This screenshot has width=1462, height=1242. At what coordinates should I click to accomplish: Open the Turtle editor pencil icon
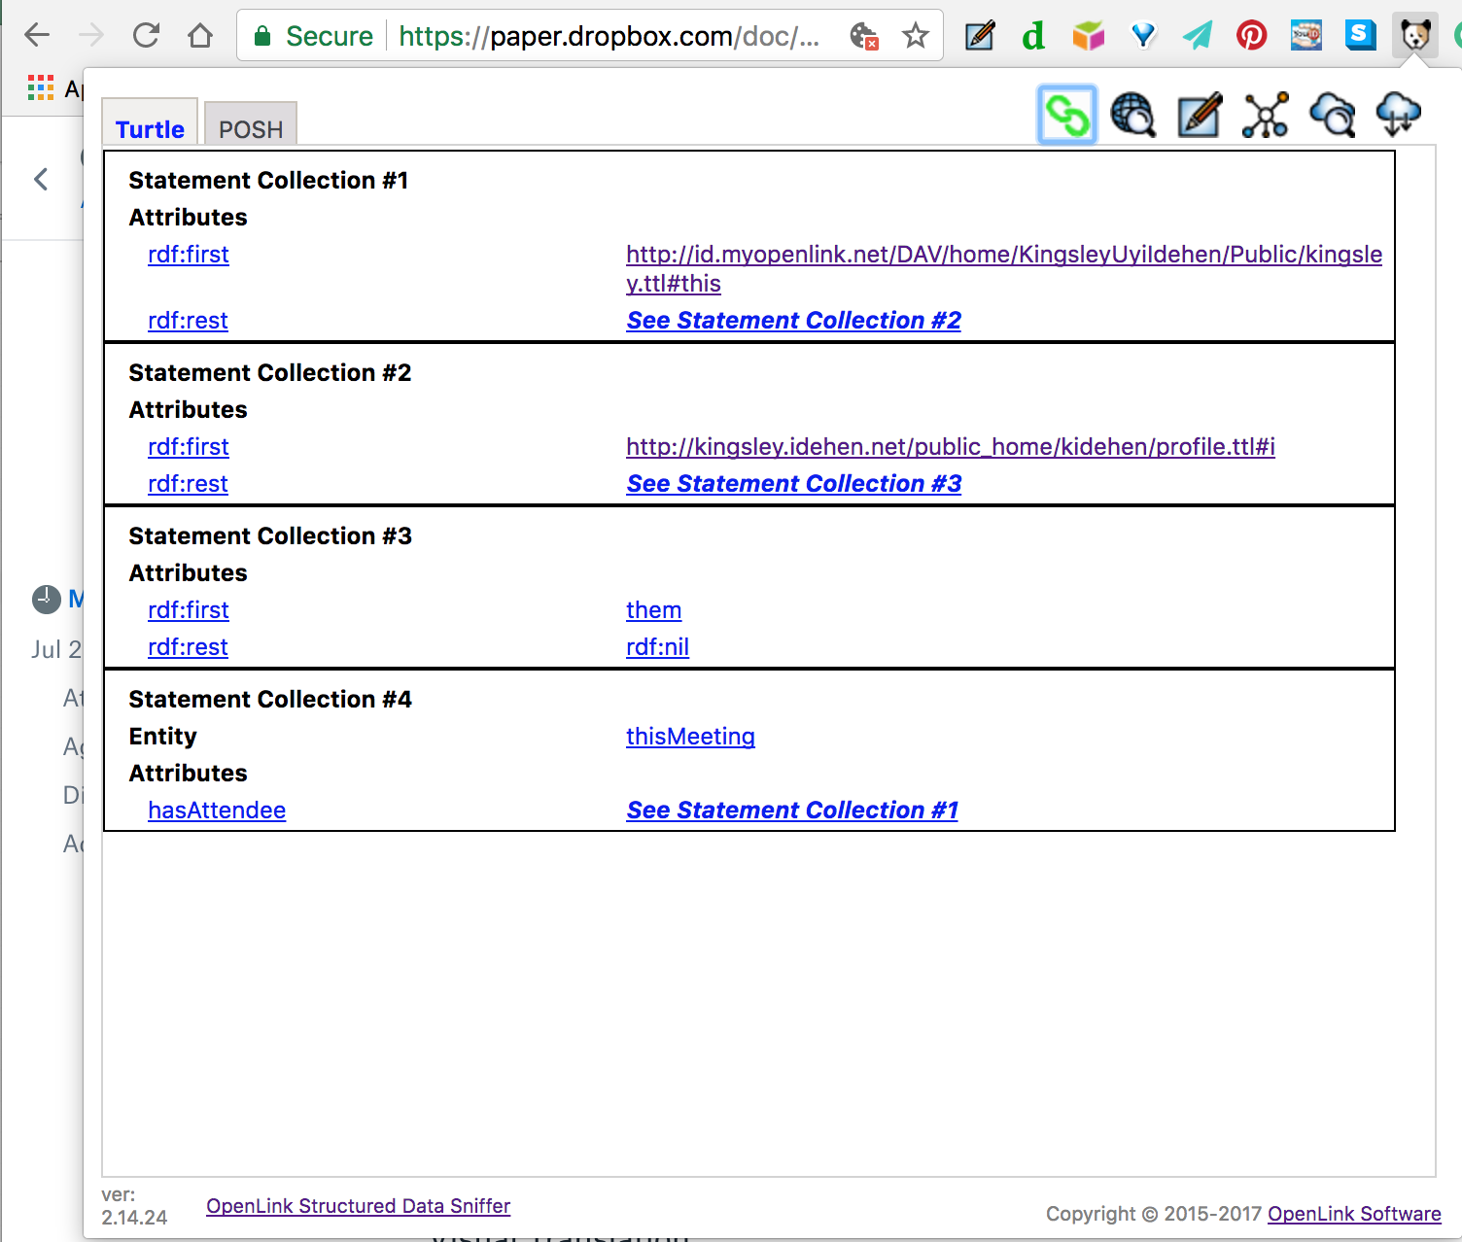pyautogui.click(x=1198, y=114)
